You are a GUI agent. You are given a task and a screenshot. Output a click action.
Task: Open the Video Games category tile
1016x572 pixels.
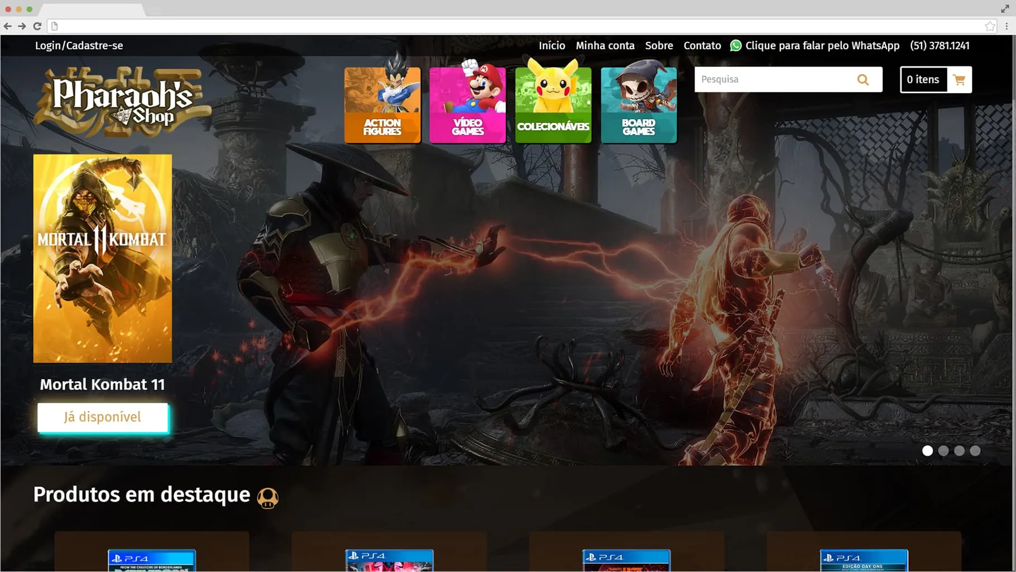pos(468,104)
